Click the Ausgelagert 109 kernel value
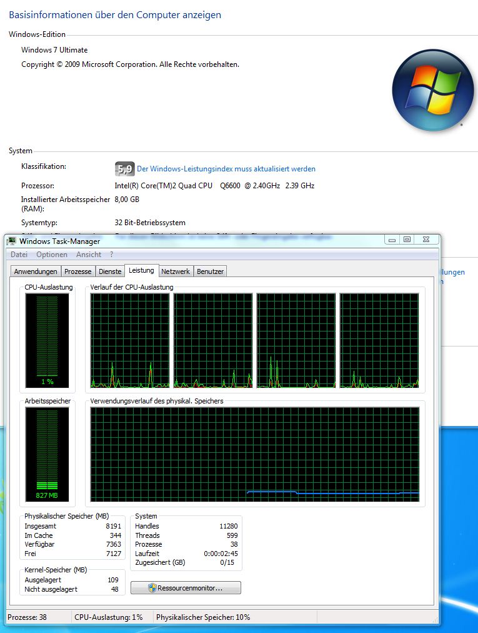Image resolution: width=478 pixels, height=633 pixels. tap(113, 580)
